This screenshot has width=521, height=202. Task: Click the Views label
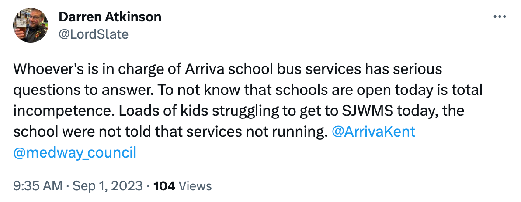195,186
